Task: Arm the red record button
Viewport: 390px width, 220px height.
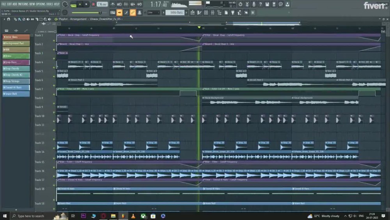Action: point(93,4)
